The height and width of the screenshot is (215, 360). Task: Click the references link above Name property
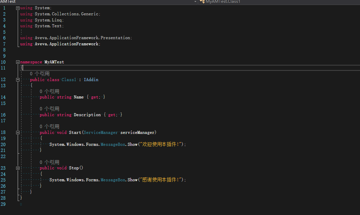(50, 91)
